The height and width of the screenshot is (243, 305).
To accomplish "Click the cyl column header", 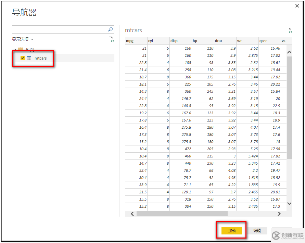I will (x=158, y=41).
